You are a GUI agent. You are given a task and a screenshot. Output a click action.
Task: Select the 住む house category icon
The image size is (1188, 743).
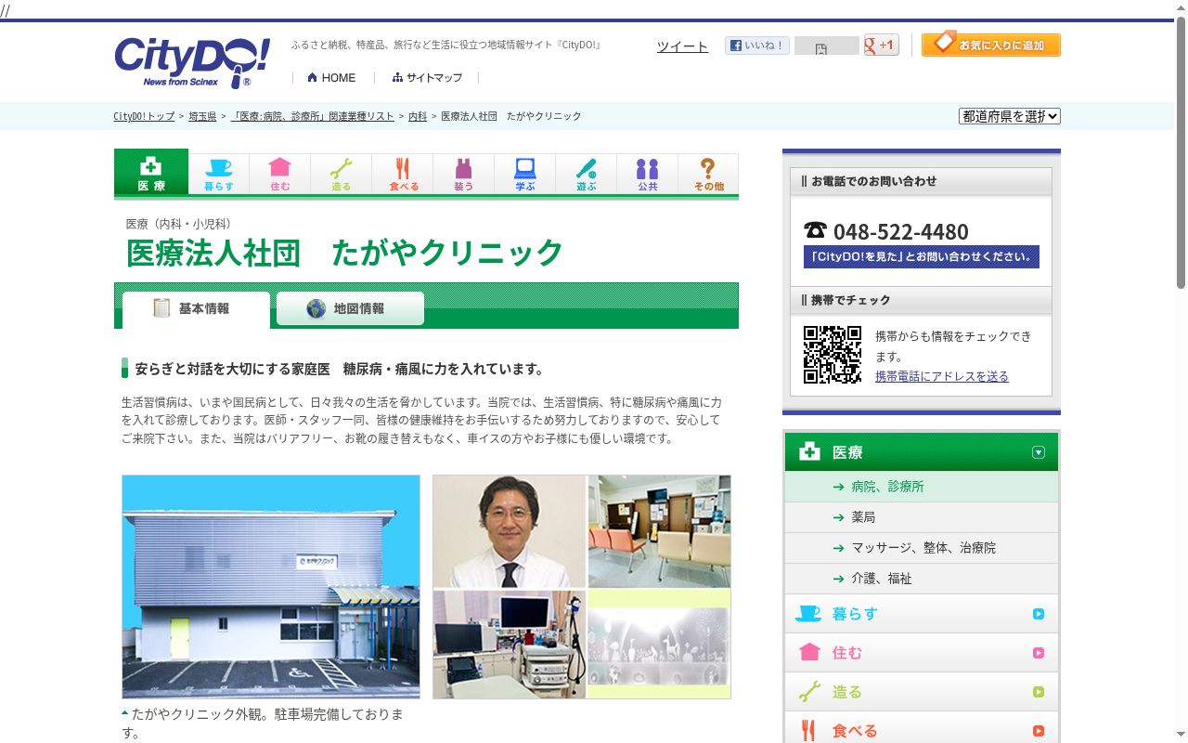click(x=280, y=174)
